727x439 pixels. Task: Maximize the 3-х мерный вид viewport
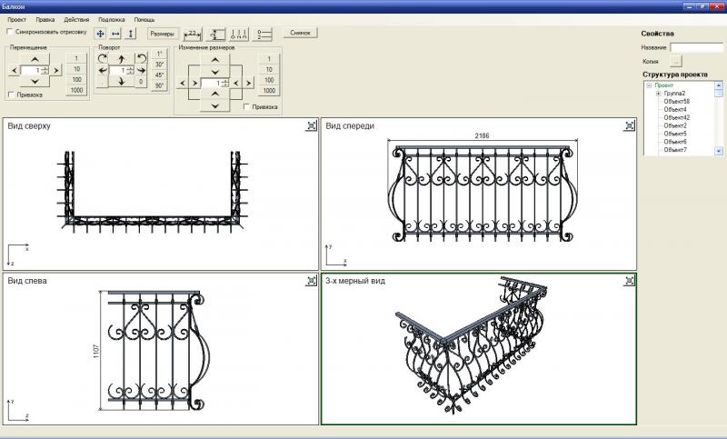coord(629,281)
